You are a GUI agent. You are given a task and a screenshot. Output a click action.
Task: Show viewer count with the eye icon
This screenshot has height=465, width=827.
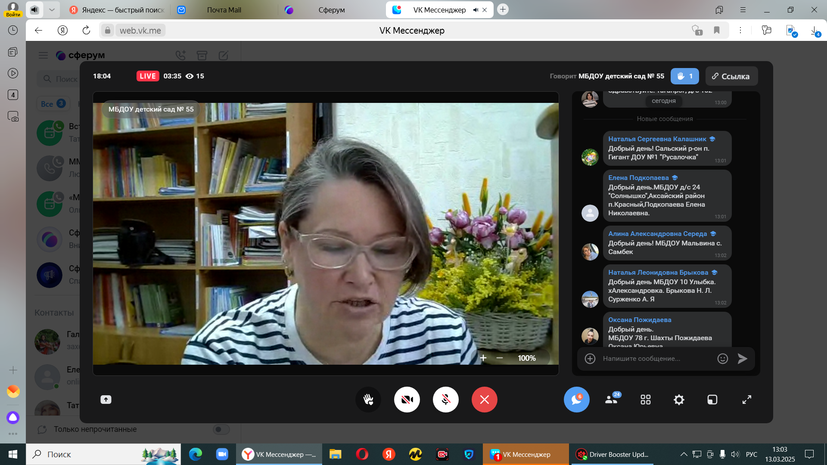(190, 76)
